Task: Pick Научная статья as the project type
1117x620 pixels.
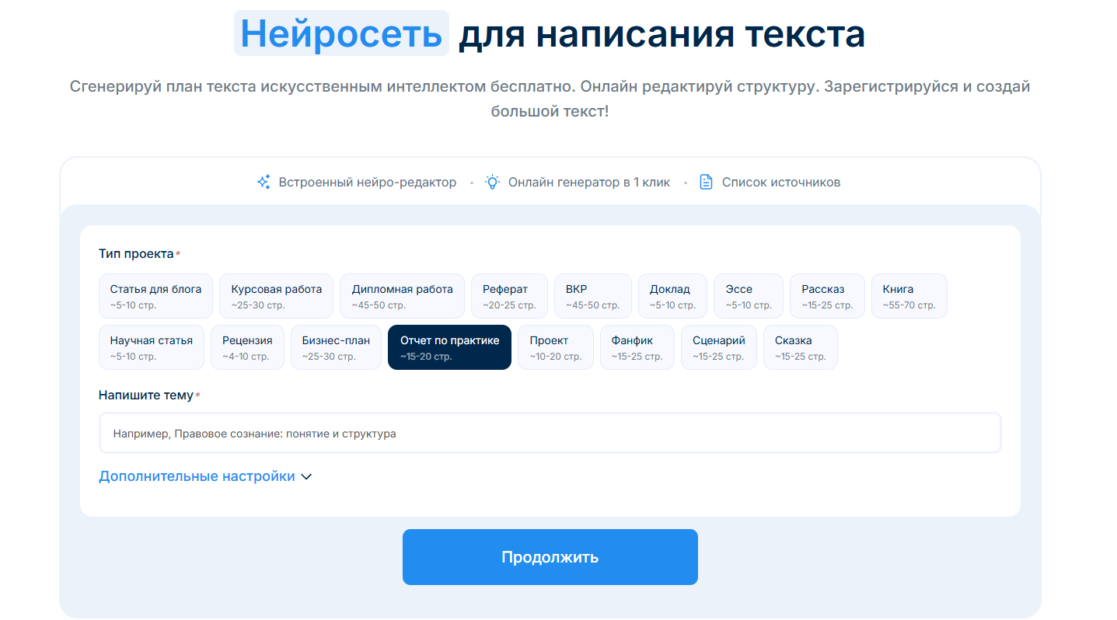Action: (x=151, y=347)
